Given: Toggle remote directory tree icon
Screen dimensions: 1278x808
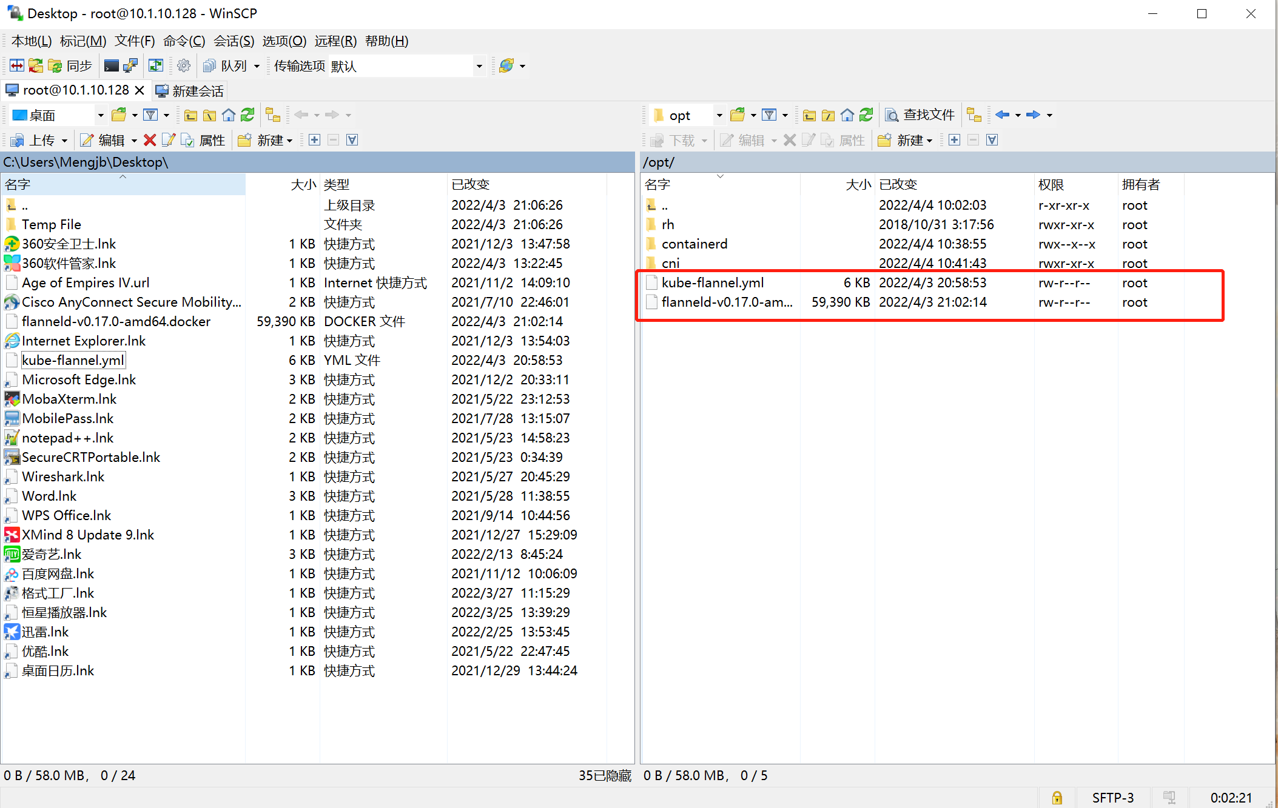Looking at the screenshot, I should point(974,115).
